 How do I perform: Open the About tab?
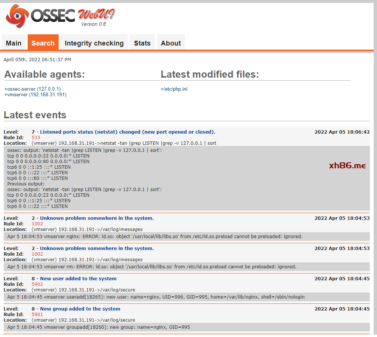171,43
